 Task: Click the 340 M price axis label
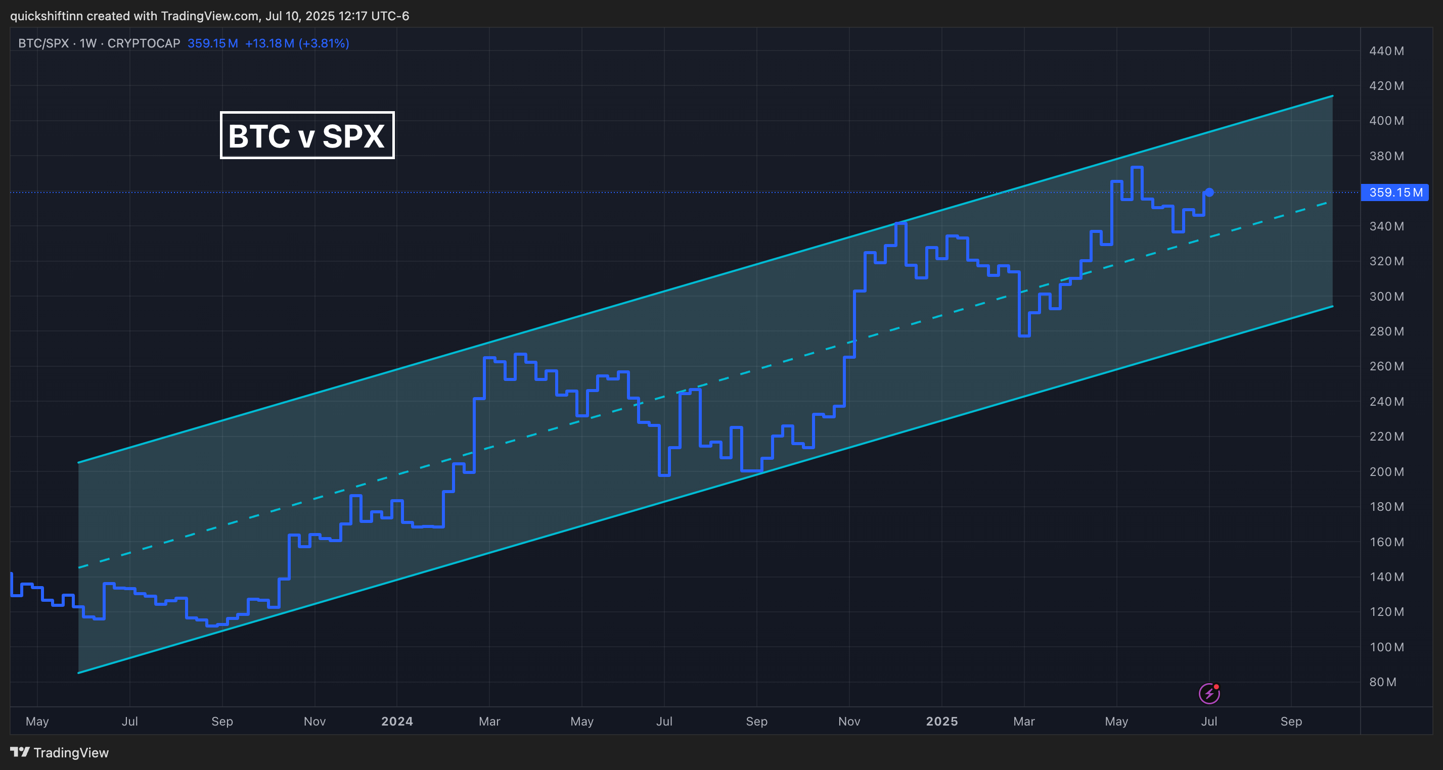click(x=1386, y=226)
